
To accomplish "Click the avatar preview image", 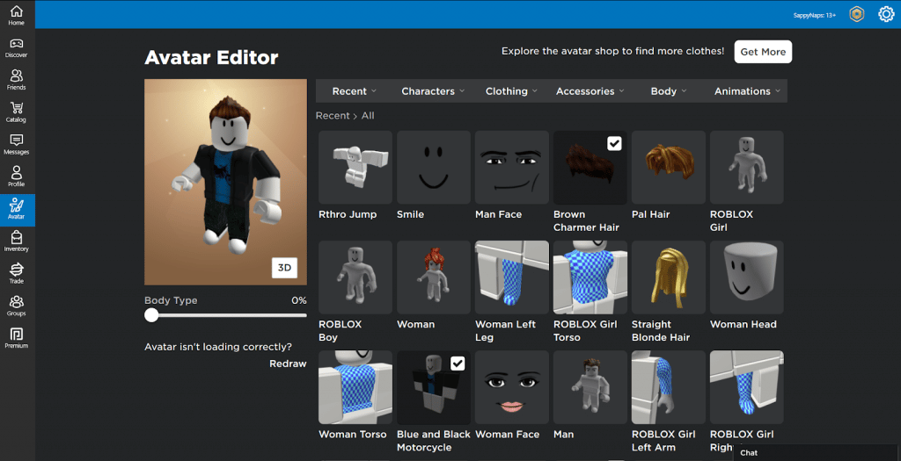I will click(x=226, y=182).
